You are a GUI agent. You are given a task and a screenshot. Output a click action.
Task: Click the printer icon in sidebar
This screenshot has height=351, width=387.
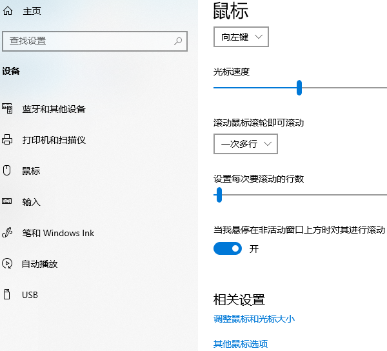[x=7, y=139]
